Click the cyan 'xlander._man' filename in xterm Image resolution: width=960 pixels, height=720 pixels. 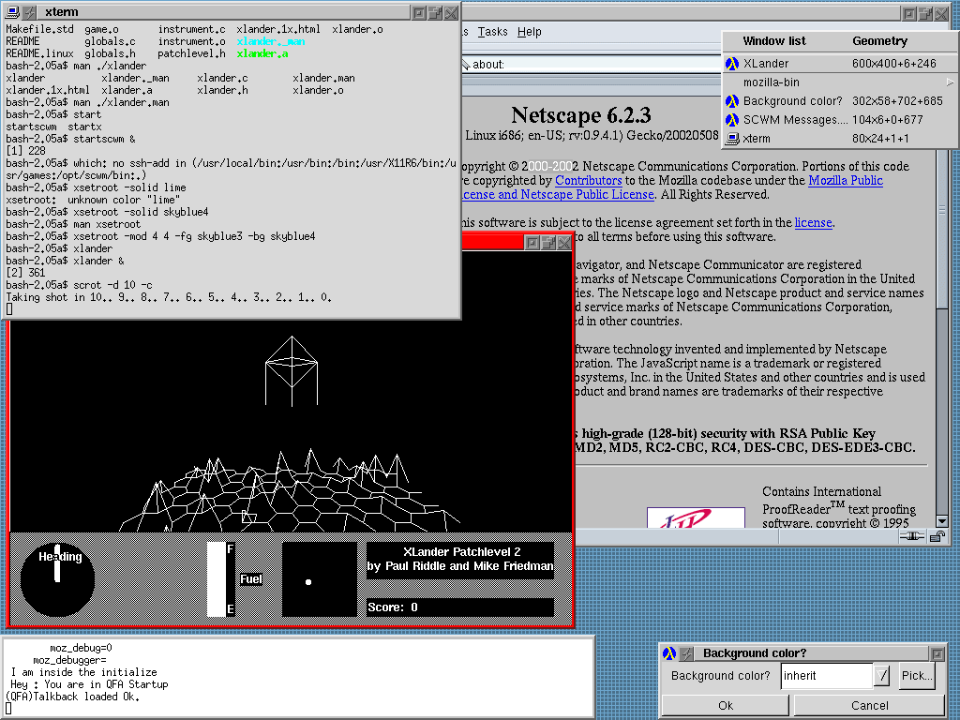point(271,41)
